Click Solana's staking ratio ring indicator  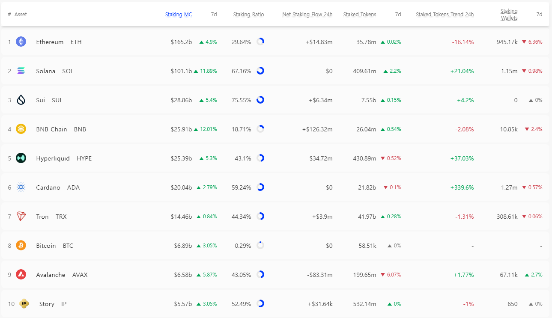click(260, 71)
